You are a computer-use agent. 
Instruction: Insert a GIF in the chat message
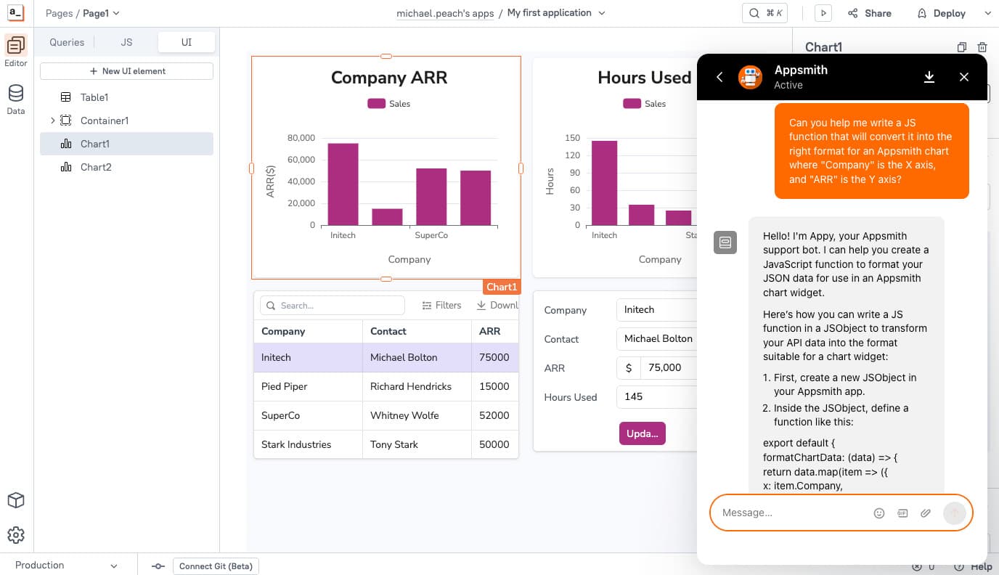(902, 513)
